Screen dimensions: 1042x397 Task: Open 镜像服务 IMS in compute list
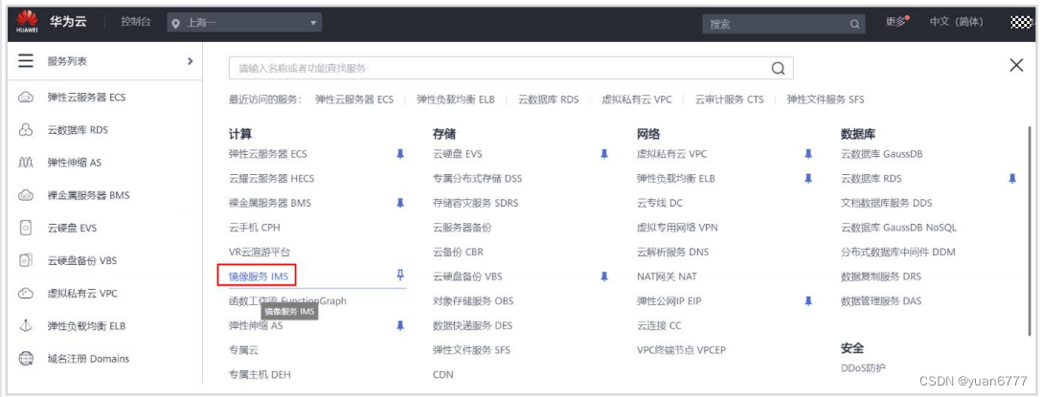click(x=257, y=276)
